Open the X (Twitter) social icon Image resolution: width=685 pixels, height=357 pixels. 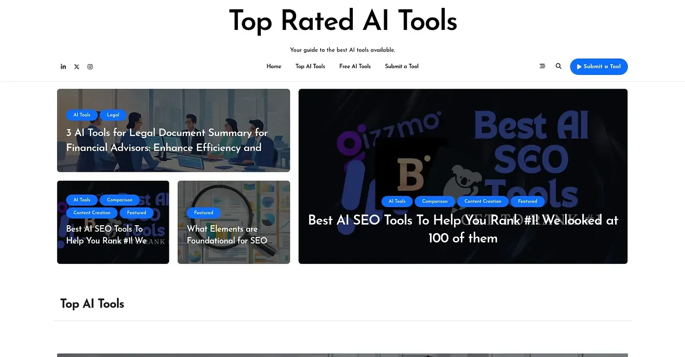[x=77, y=67]
